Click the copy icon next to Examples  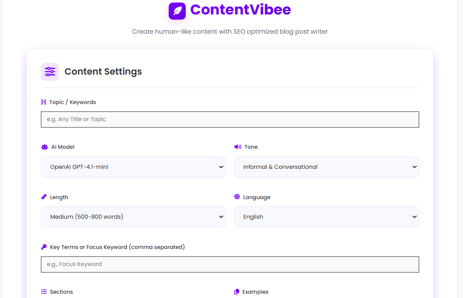(237, 292)
